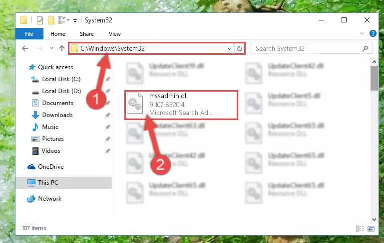This screenshot has height=243, width=384.
Task: Click the vertical scrollbar thumb
Action: pos(374,78)
